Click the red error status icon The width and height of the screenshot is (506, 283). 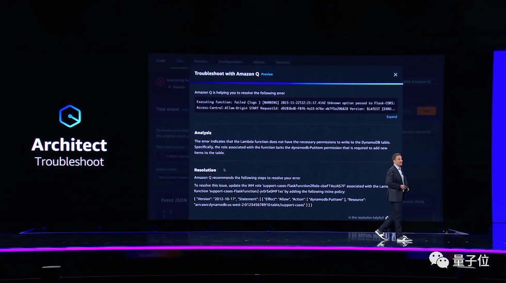(x=161, y=81)
